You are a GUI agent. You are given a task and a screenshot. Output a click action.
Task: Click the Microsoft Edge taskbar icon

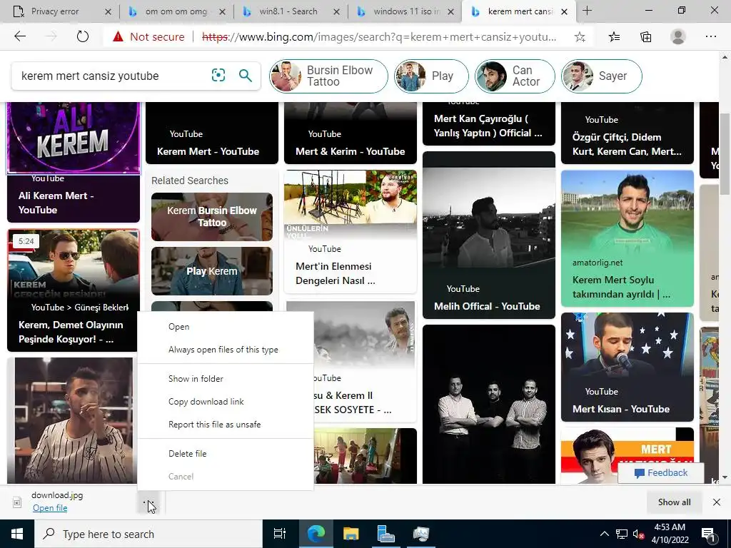[x=316, y=534]
